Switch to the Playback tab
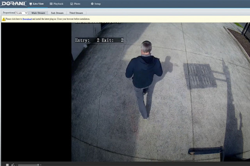The height and width of the screenshot is (166, 250). (x=57, y=4)
